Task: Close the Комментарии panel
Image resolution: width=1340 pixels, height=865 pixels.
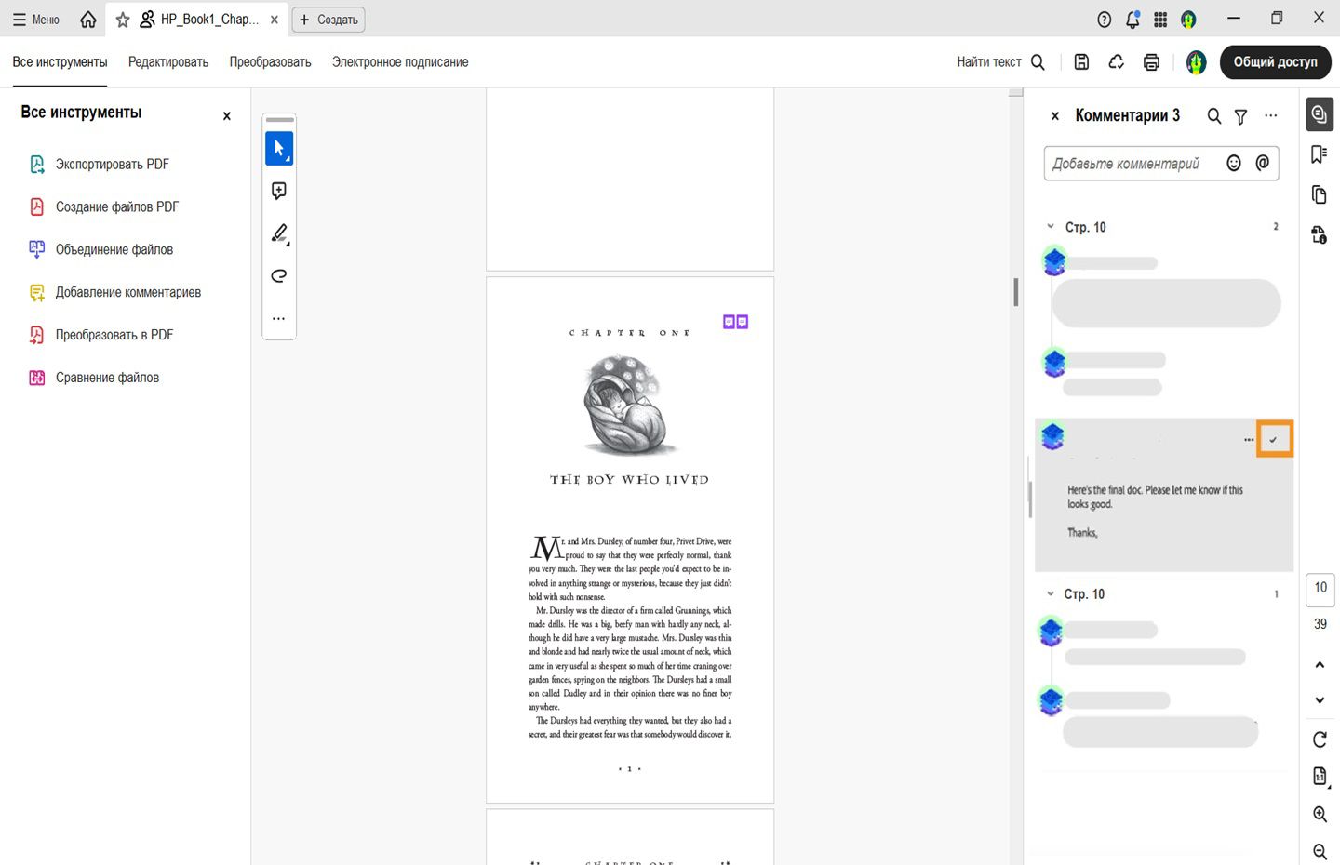Action: (x=1055, y=116)
